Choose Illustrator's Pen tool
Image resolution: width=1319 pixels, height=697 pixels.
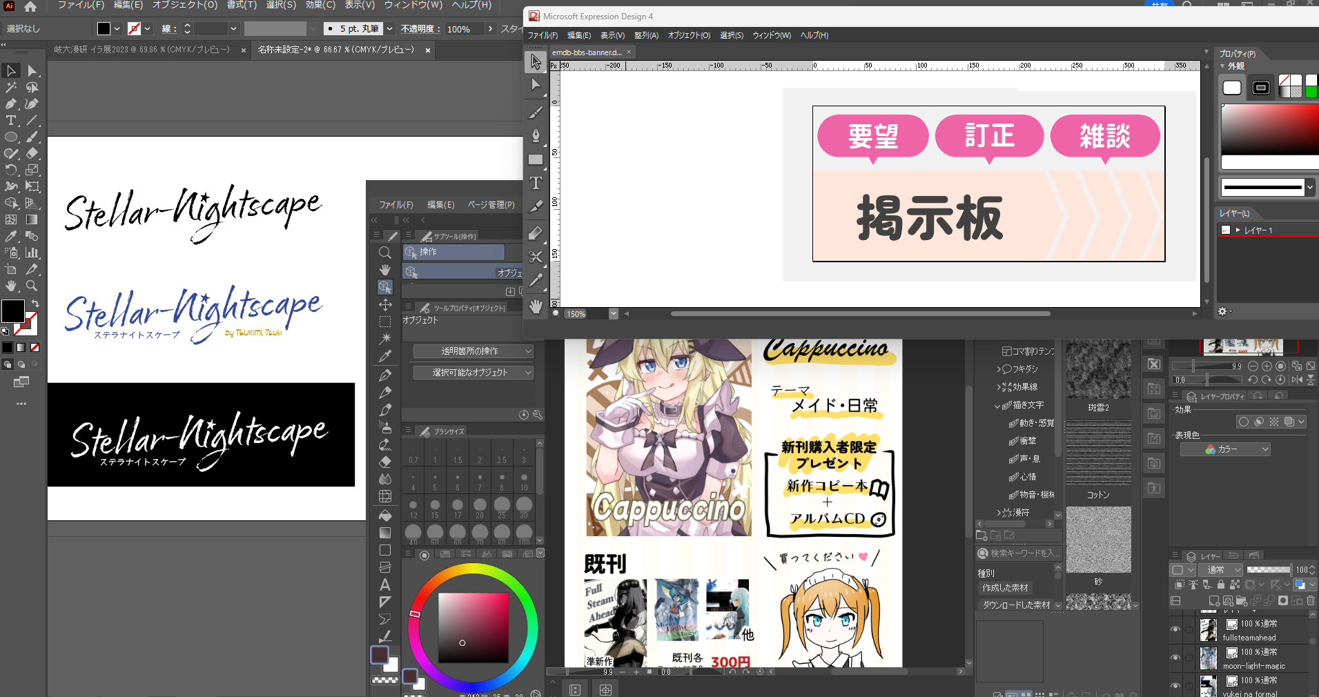pos(11,104)
